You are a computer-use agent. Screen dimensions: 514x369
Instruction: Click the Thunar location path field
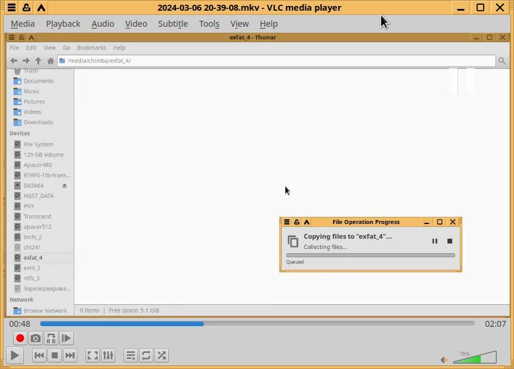coord(276,61)
